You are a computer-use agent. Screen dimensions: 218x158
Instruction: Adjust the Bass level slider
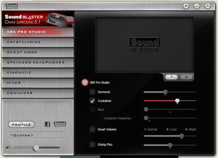tap(146, 109)
